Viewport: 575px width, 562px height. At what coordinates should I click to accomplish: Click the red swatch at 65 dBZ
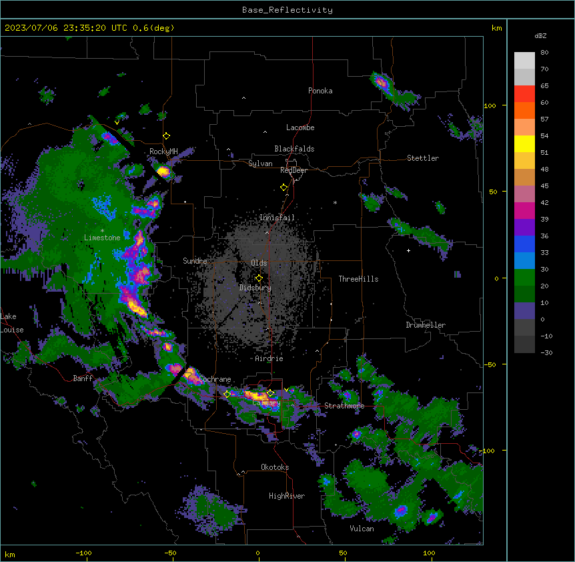tap(524, 94)
